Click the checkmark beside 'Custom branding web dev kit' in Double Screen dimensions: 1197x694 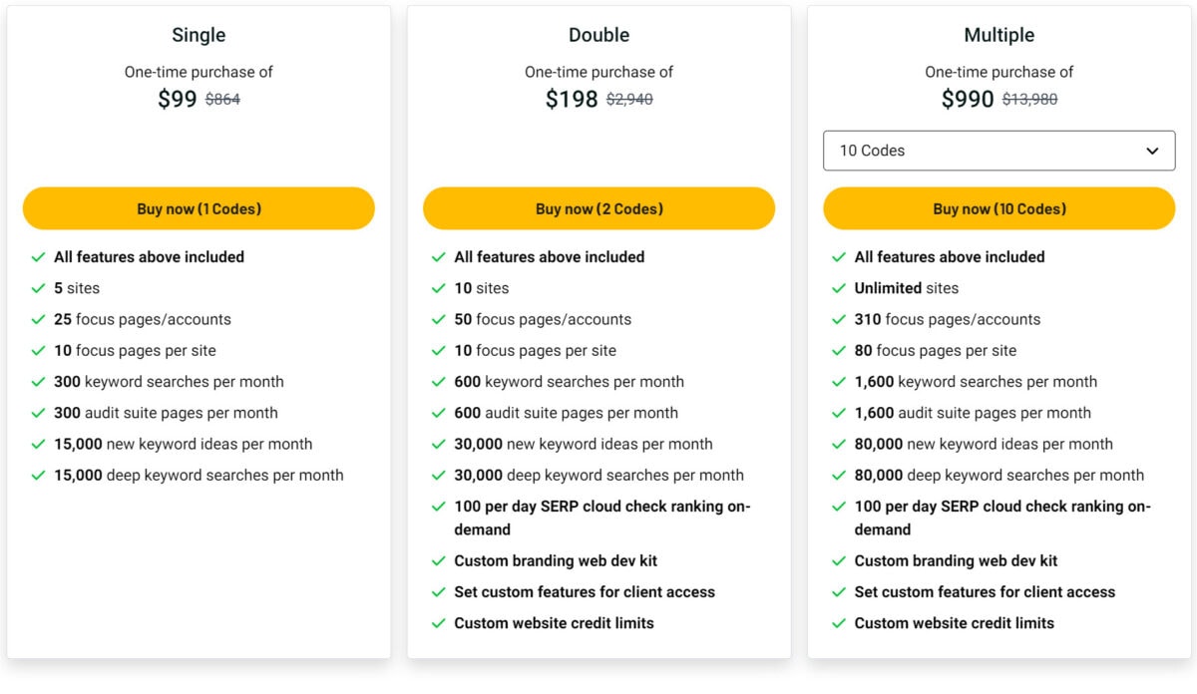tap(439, 560)
